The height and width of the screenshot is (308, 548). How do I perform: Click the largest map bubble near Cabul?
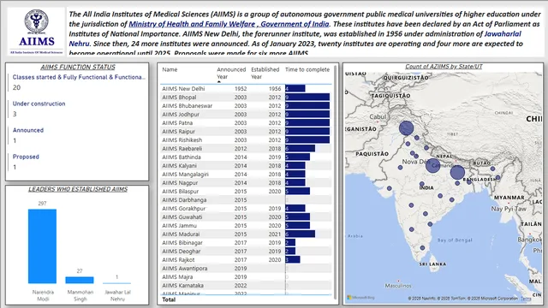[x=406, y=128]
